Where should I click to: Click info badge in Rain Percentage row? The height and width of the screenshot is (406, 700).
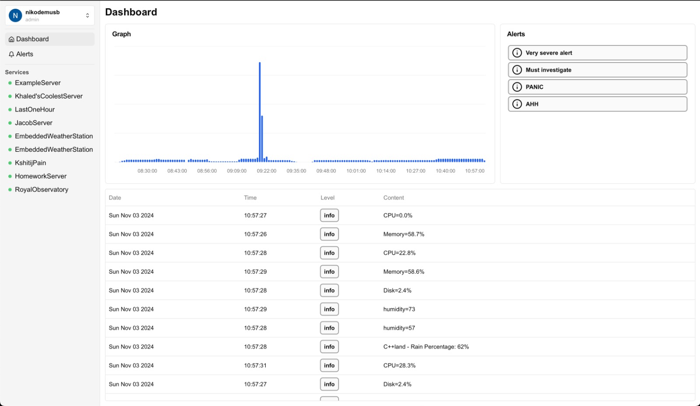coord(329,347)
